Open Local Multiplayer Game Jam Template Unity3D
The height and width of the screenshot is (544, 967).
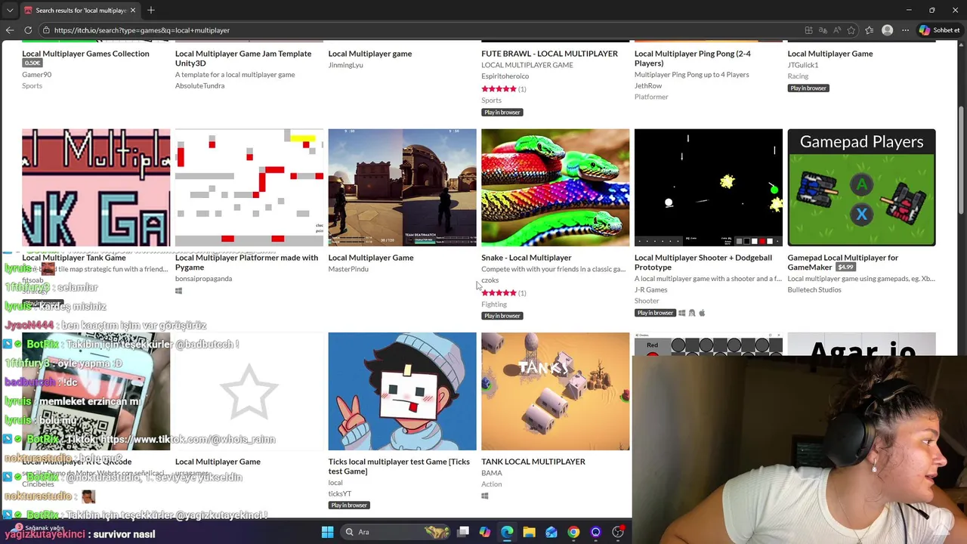tap(243, 58)
